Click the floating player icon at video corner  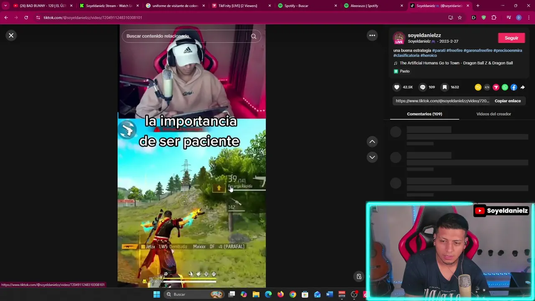pos(359,277)
